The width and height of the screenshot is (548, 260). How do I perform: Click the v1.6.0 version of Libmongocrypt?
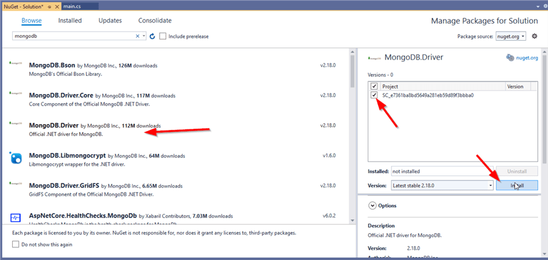[x=329, y=156]
